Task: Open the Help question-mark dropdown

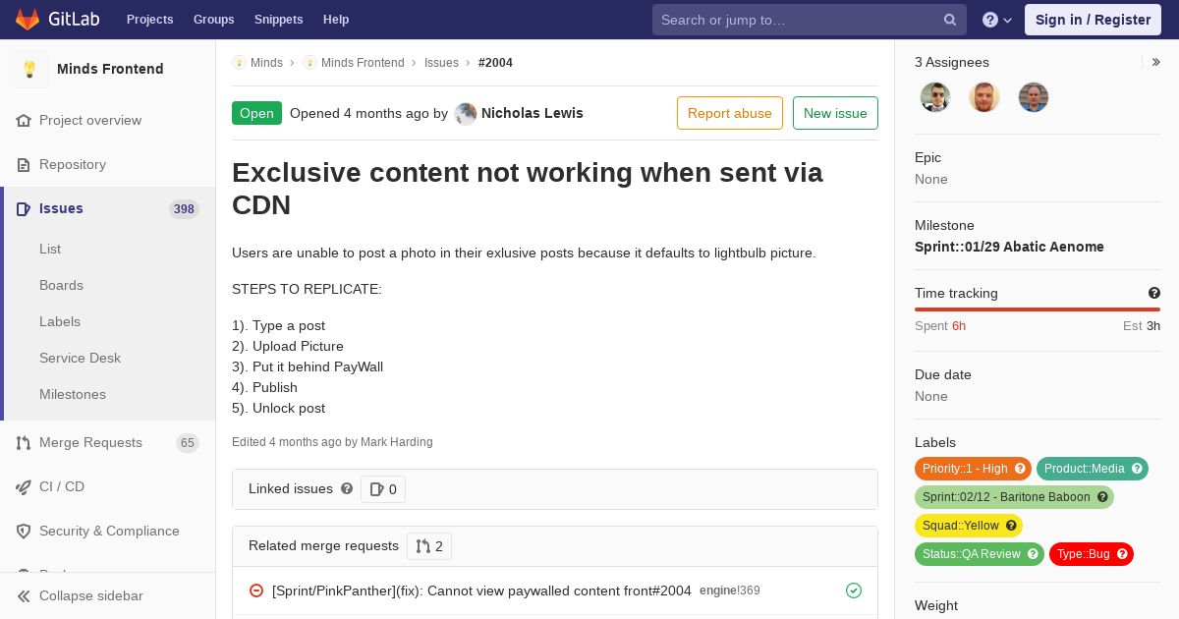Action: click(x=997, y=20)
